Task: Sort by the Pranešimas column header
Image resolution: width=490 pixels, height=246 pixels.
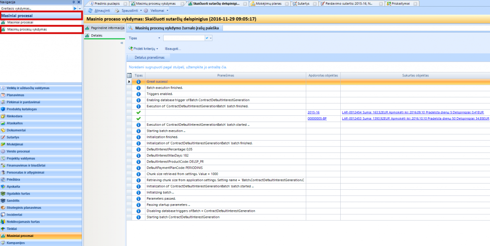Action: tap(225, 75)
